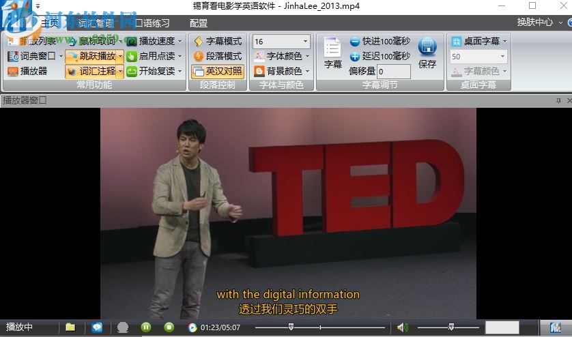Toggle 英汉对照 bilingual subtitle mode

tap(218, 71)
